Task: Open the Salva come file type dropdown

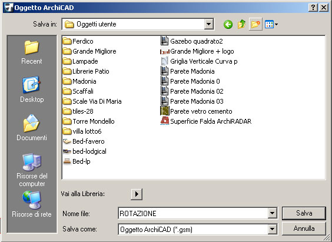Action: point(273,229)
